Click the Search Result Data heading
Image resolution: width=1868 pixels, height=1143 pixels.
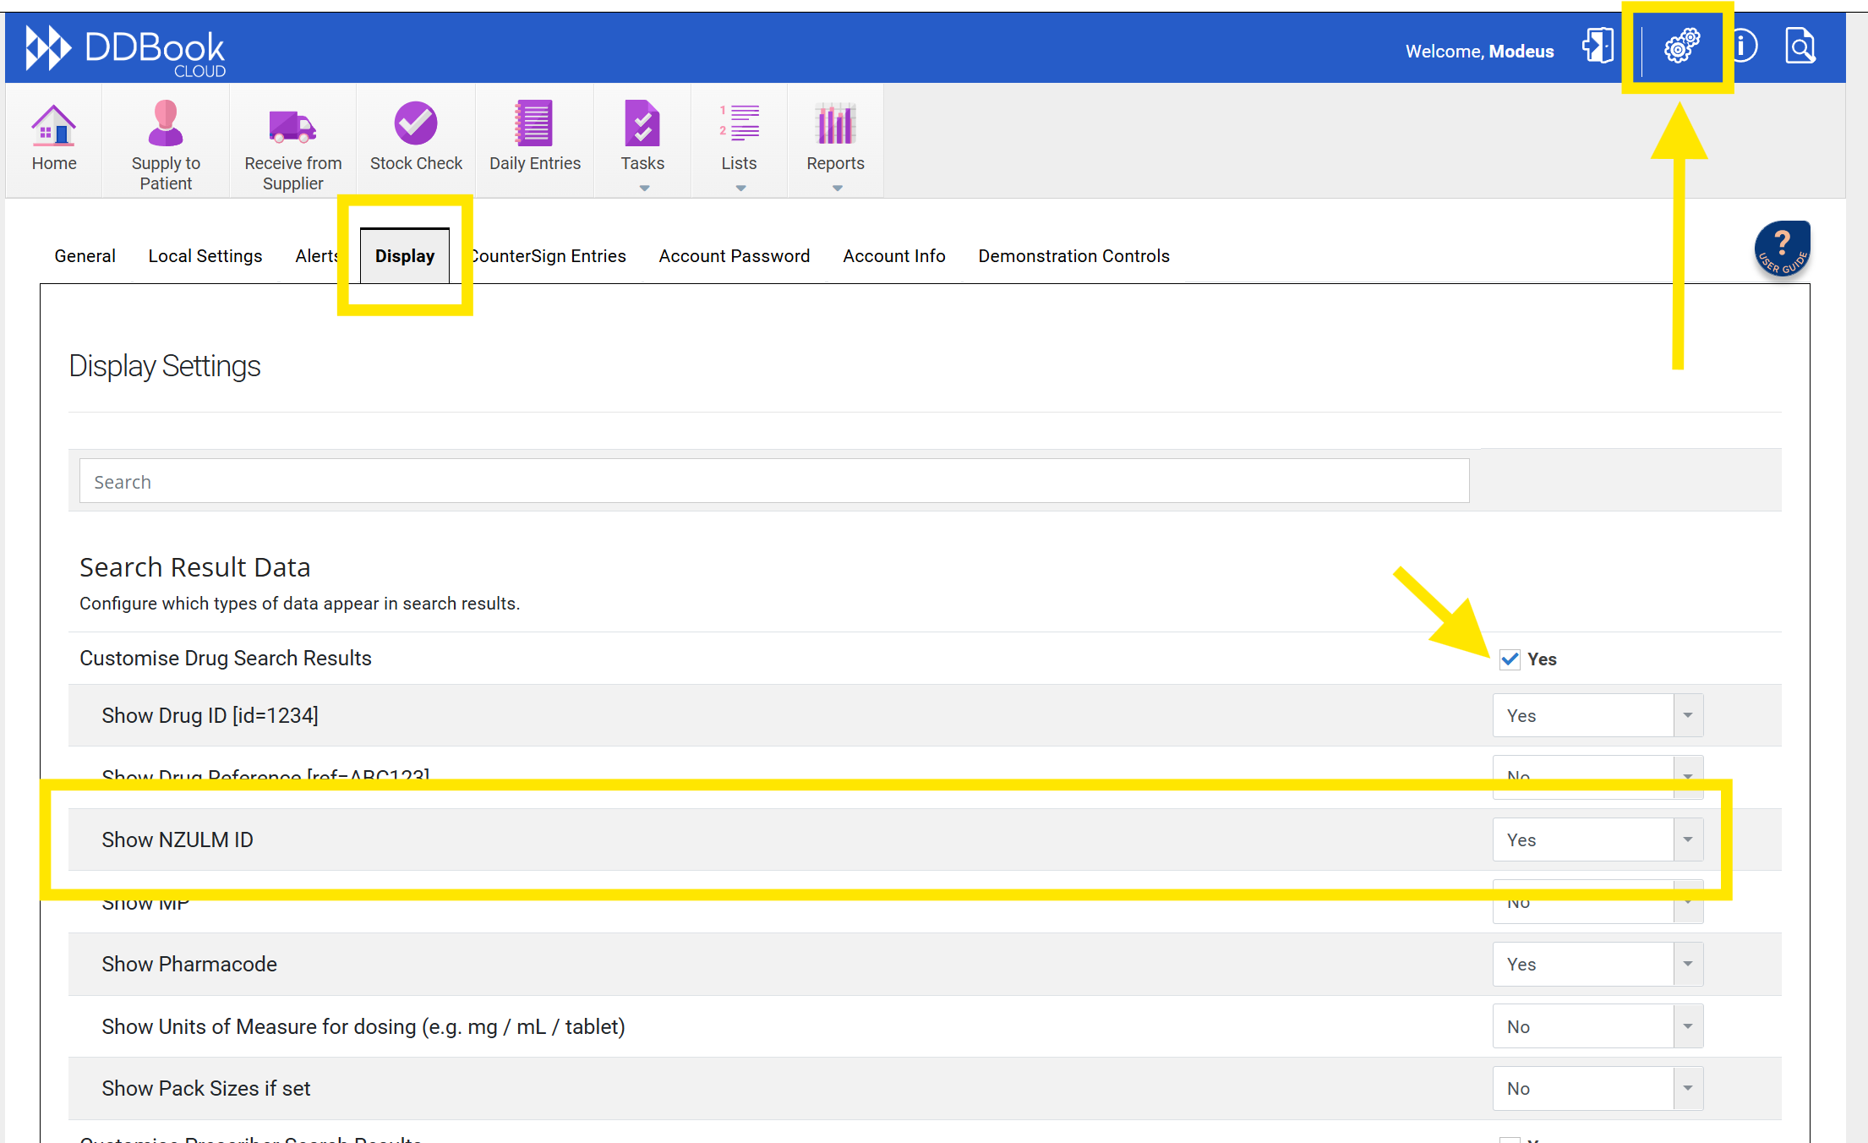coord(195,567)
